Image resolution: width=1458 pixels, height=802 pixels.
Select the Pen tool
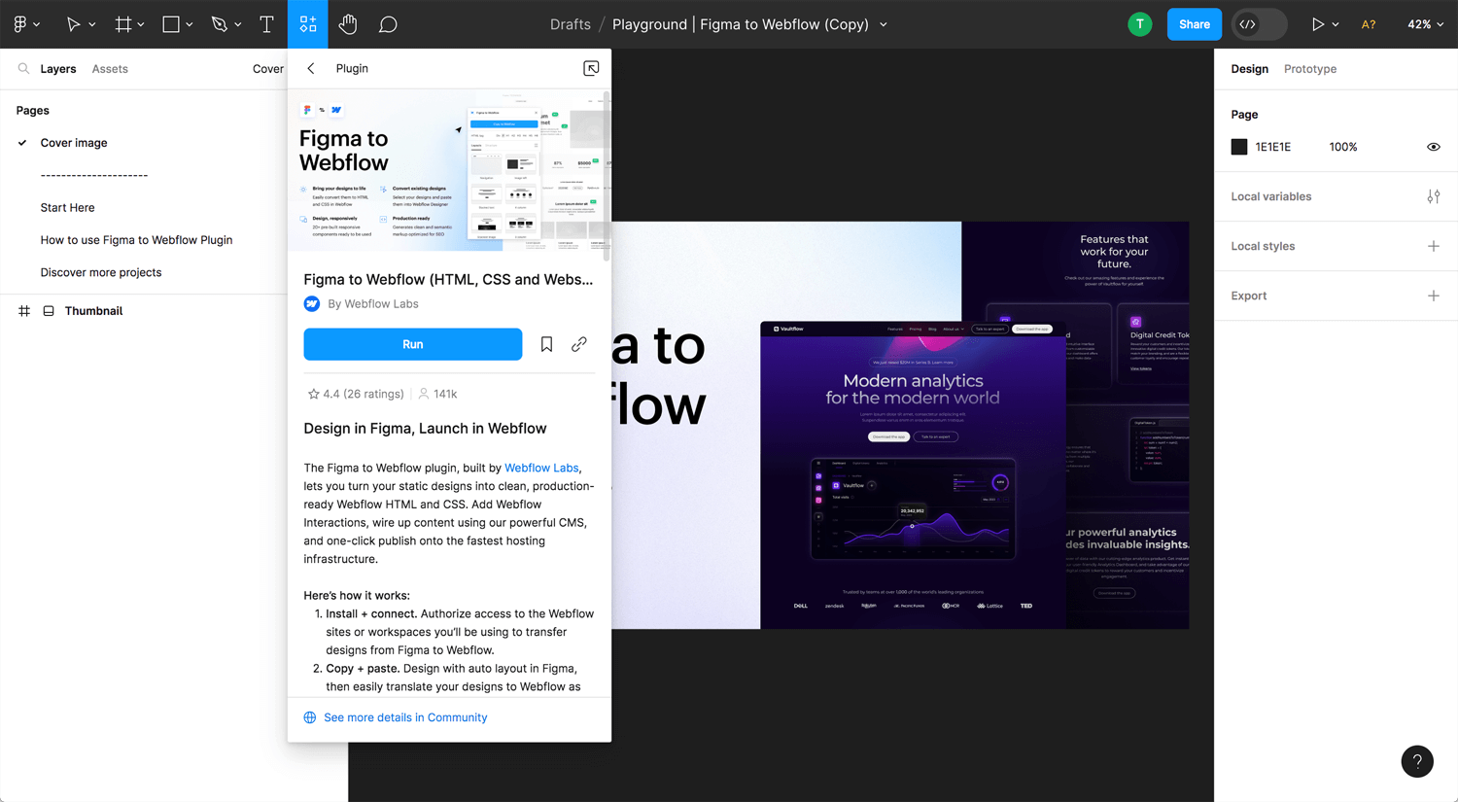(x=220, y=24)
